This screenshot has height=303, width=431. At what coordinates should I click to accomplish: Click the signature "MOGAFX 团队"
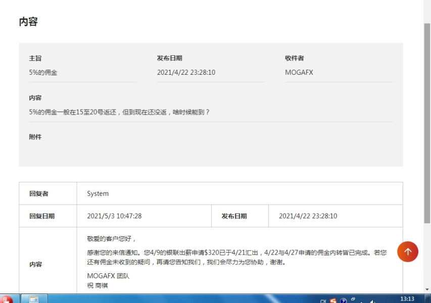108,276
